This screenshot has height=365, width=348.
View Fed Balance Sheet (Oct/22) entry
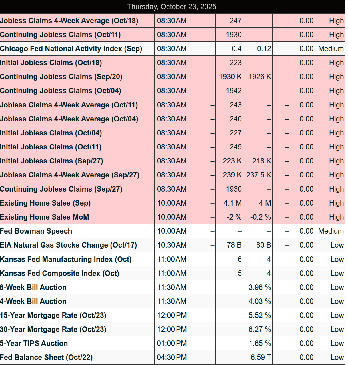pyautogui.click(x=46, y=358)
